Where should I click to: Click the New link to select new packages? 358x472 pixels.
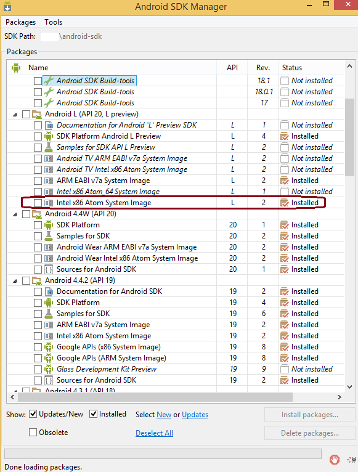(164, 415)
